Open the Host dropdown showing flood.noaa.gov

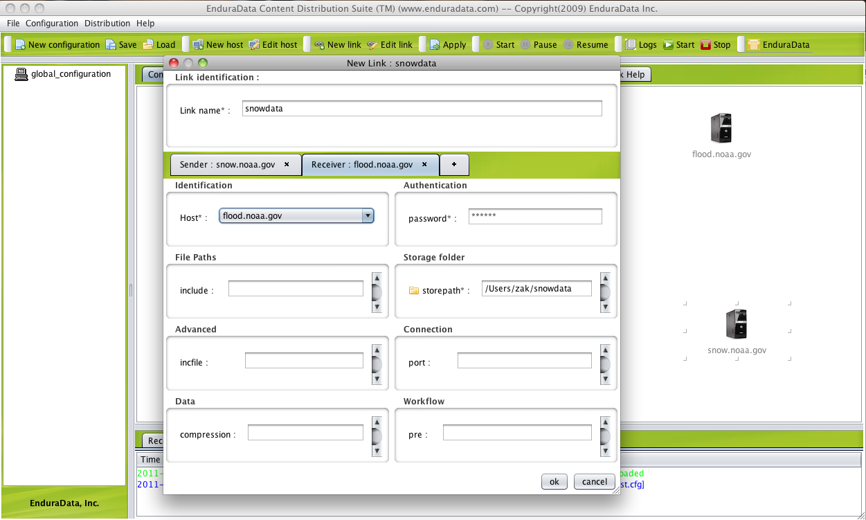(297, 216)
